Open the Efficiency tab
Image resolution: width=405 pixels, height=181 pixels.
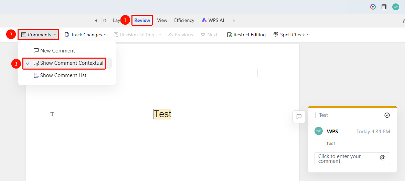[x=184, y=20]
